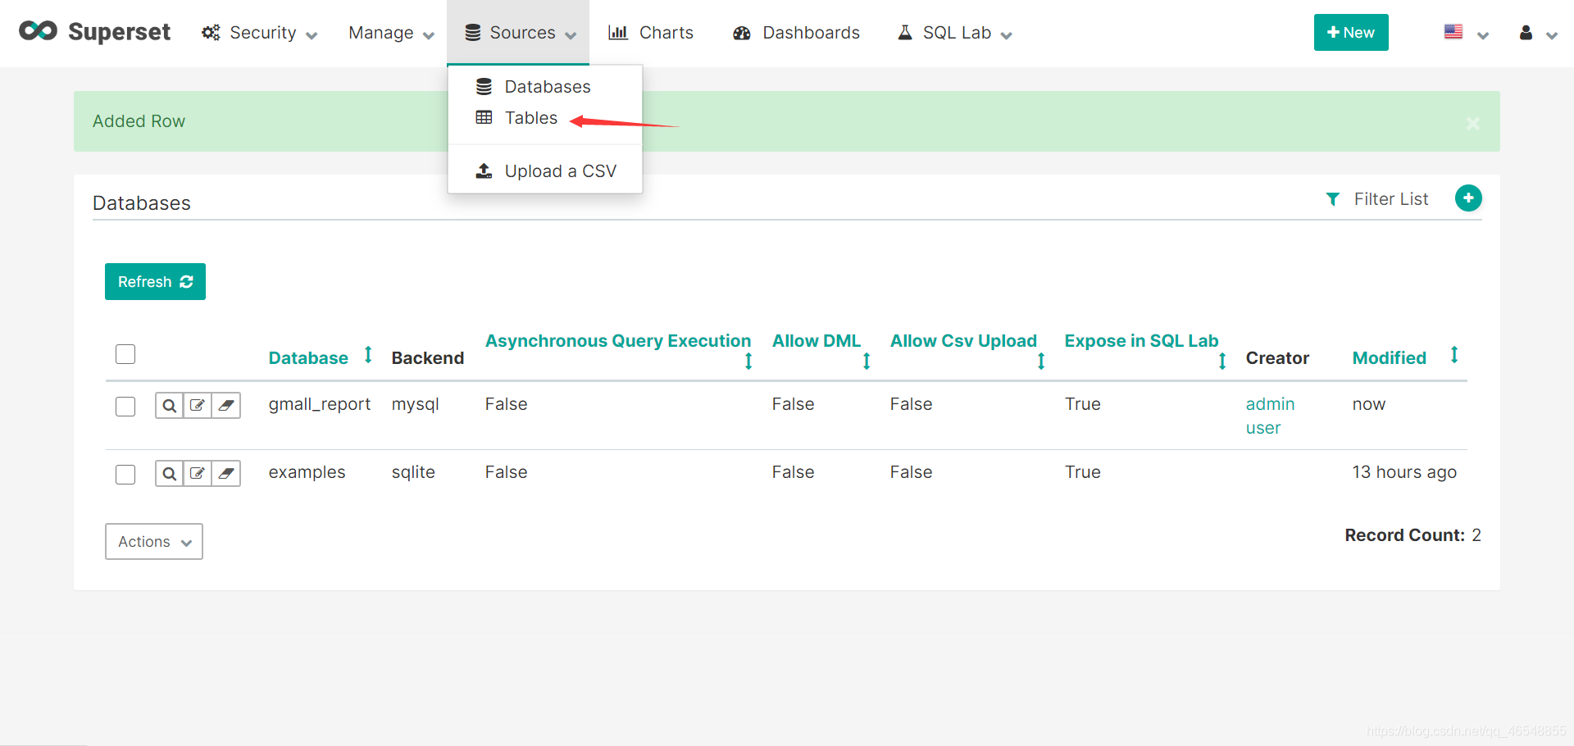
Task: Sort by Expose in SQL Lab arrow icon
Action: click(x=1222, y=361)
